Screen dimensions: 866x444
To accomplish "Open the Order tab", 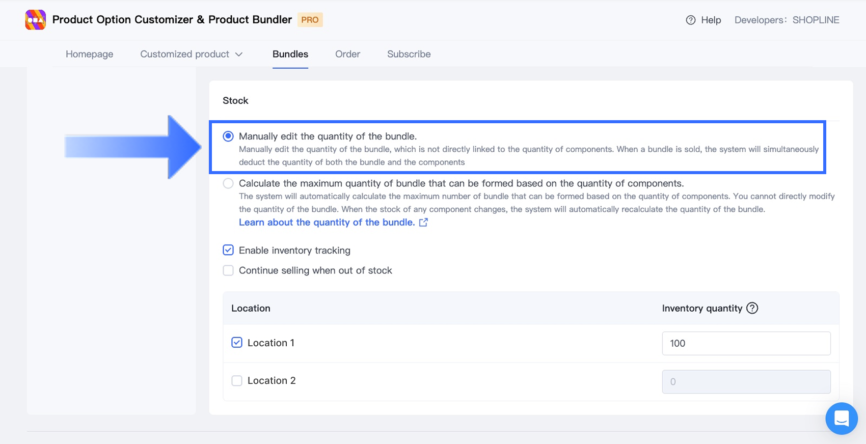I will [x=347, y=54].
